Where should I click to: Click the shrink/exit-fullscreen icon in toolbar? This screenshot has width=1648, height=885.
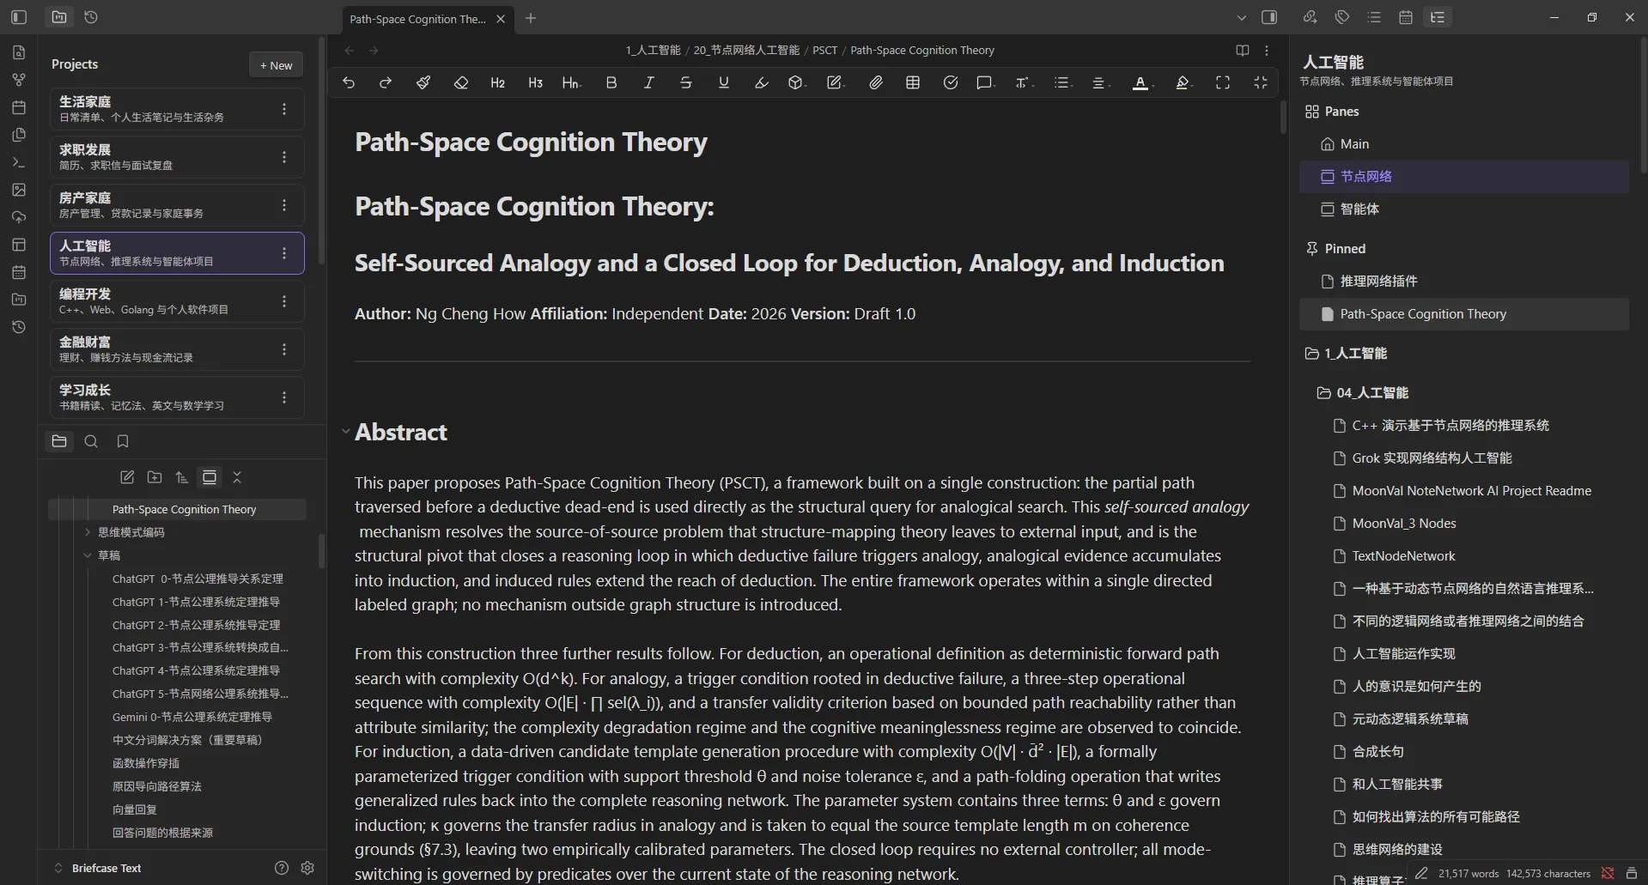(1261, 82)
